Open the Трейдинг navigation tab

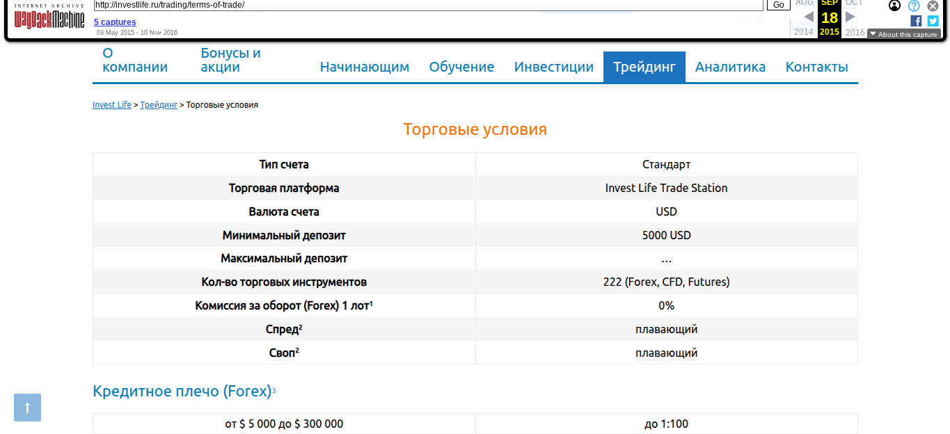coord(644,66)
